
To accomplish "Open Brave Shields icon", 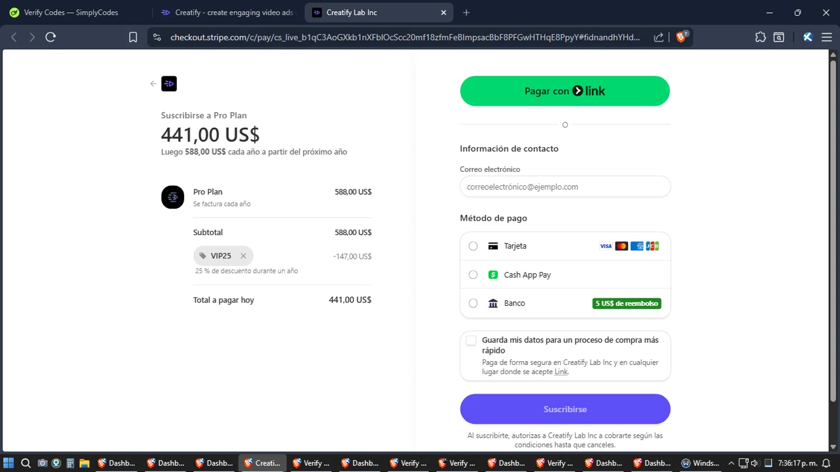I will pyautogui.click(x=682, y=37).
